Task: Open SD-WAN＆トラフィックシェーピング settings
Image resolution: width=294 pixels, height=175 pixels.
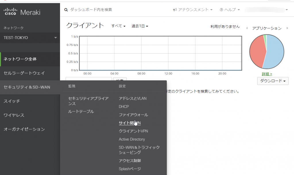Action: (139, 150)
